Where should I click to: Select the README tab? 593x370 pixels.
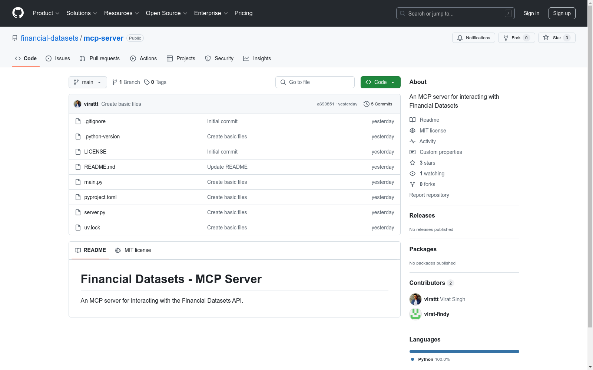tap(90, 250)
